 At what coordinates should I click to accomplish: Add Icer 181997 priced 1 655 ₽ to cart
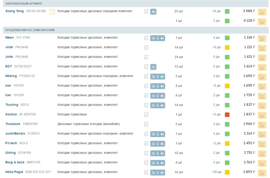click(262, 86)
